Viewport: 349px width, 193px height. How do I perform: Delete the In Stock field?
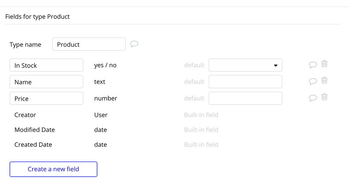click(324, 64)
